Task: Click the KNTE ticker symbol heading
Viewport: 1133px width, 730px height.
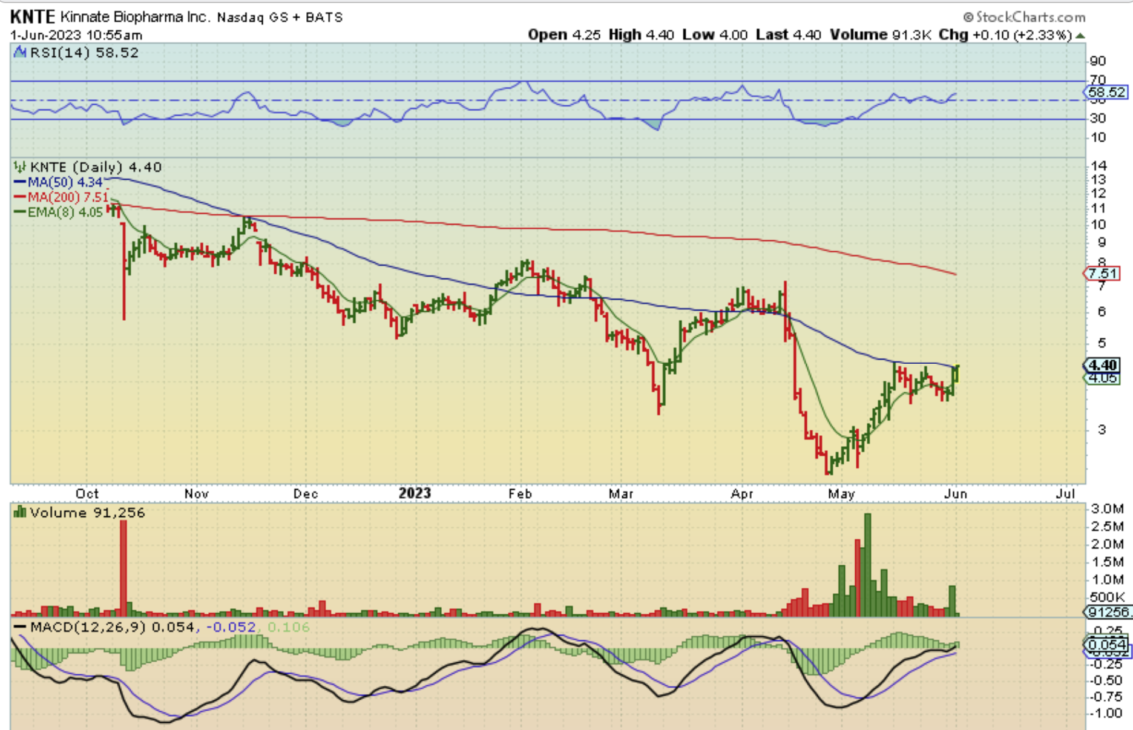Action: point(32,17)
